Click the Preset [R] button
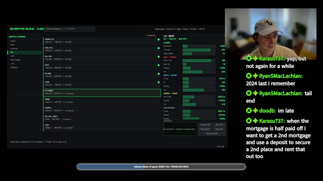 coord(205,125)
